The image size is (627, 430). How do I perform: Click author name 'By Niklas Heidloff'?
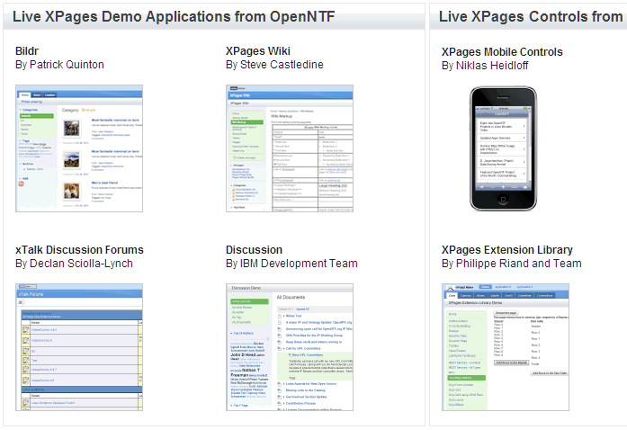(x=485, y=66)
